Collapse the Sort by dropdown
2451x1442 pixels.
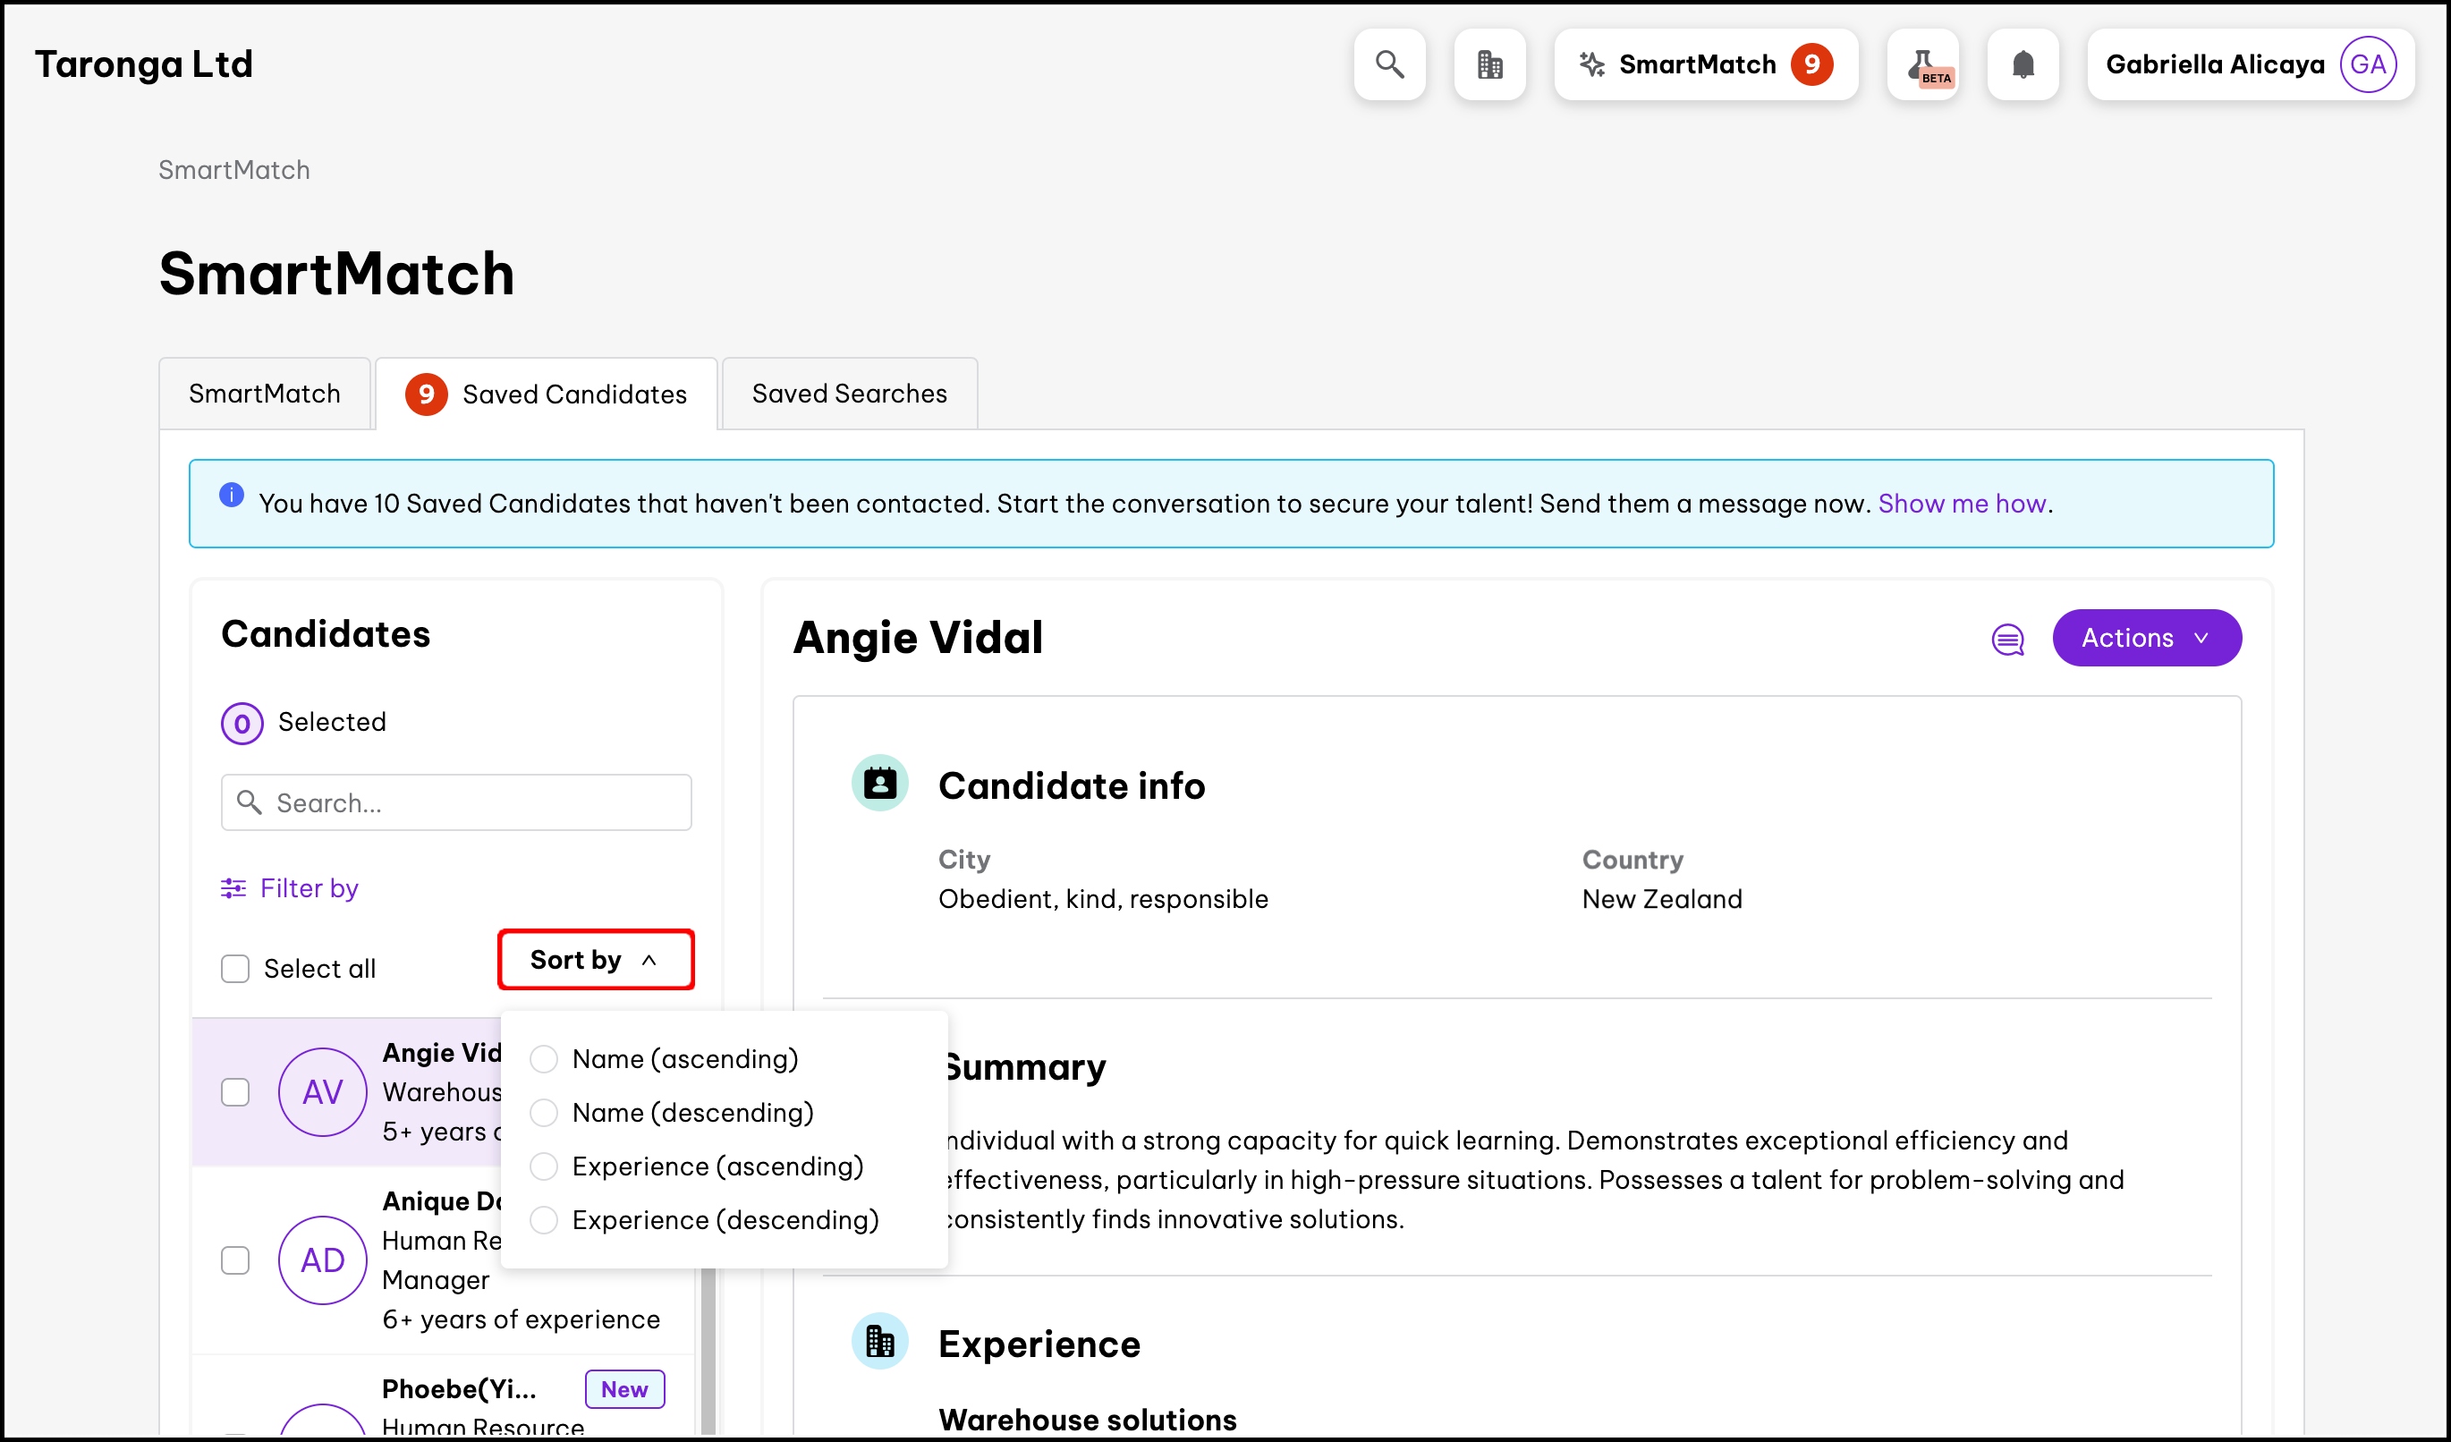tap(595, 960)
